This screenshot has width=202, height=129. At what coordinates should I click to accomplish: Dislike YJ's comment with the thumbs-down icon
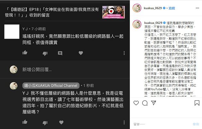pos(45,53)
